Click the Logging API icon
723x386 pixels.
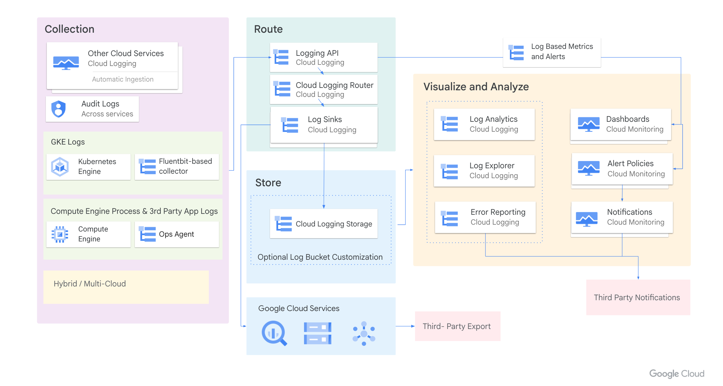(281, 57)
